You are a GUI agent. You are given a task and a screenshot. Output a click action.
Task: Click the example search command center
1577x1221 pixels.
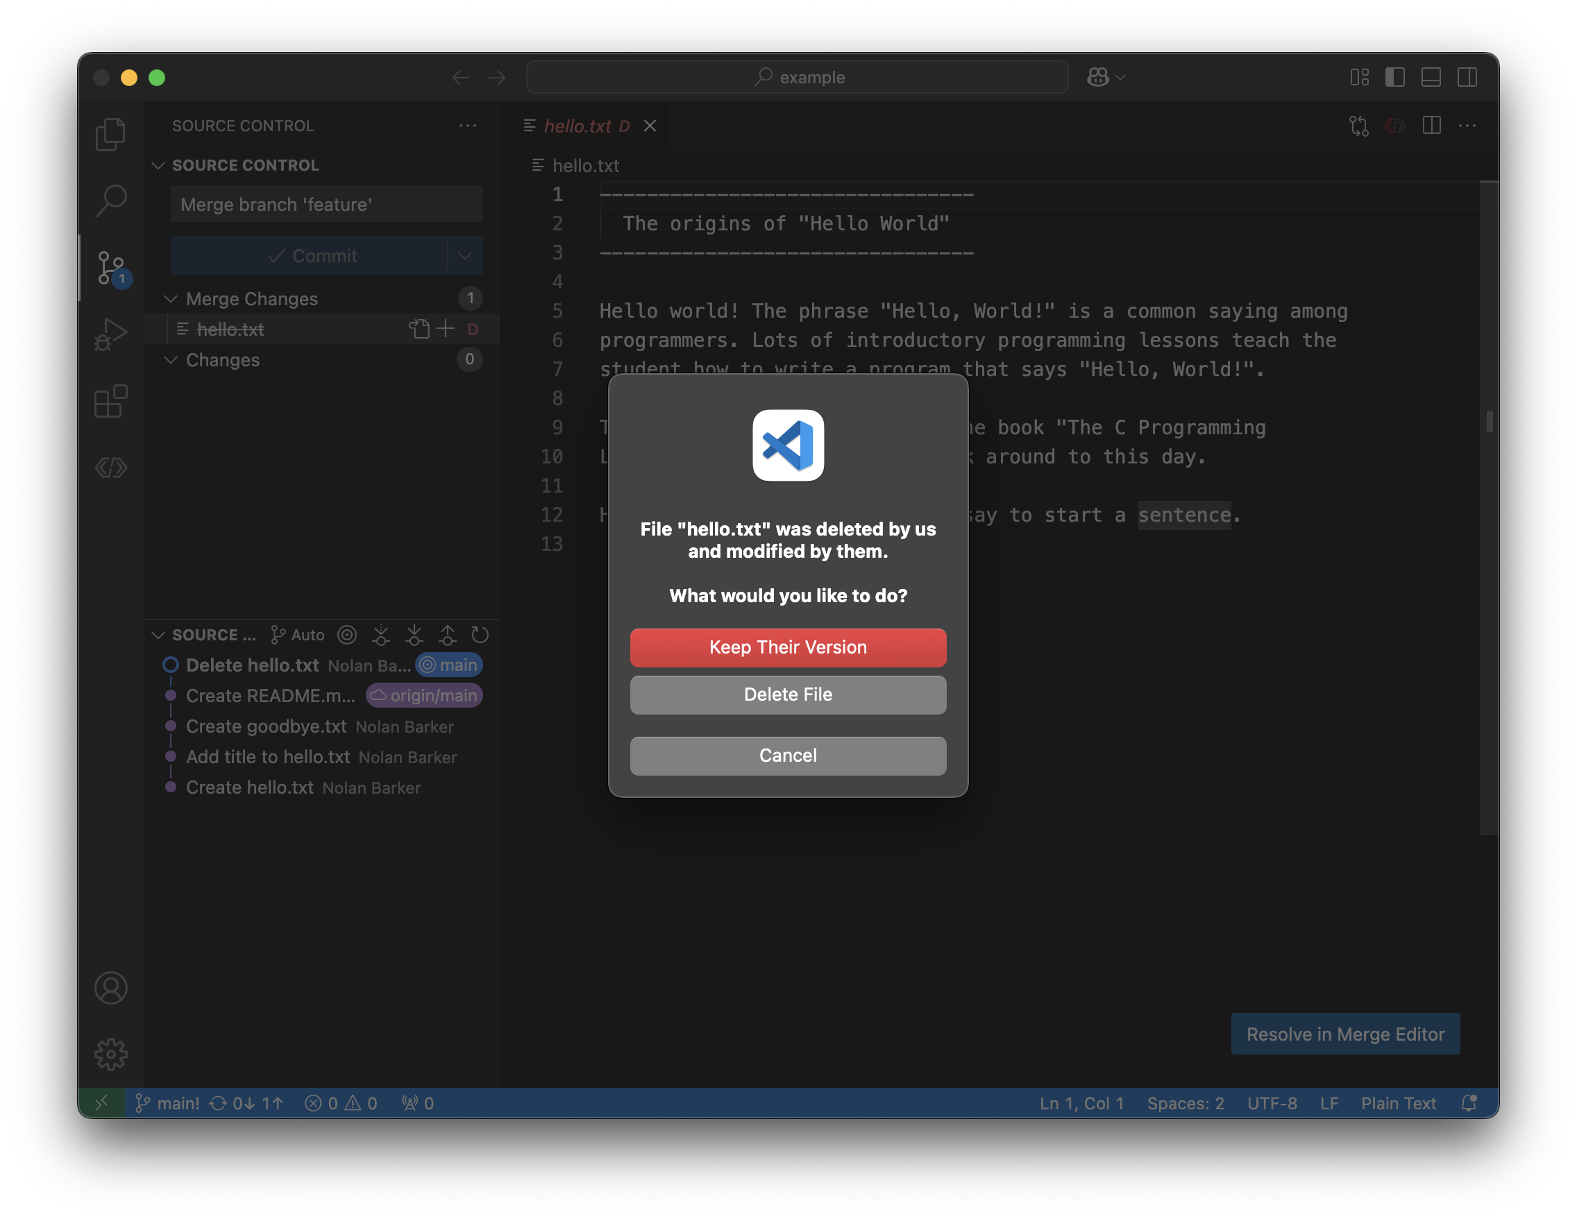(x=797, y=77)
